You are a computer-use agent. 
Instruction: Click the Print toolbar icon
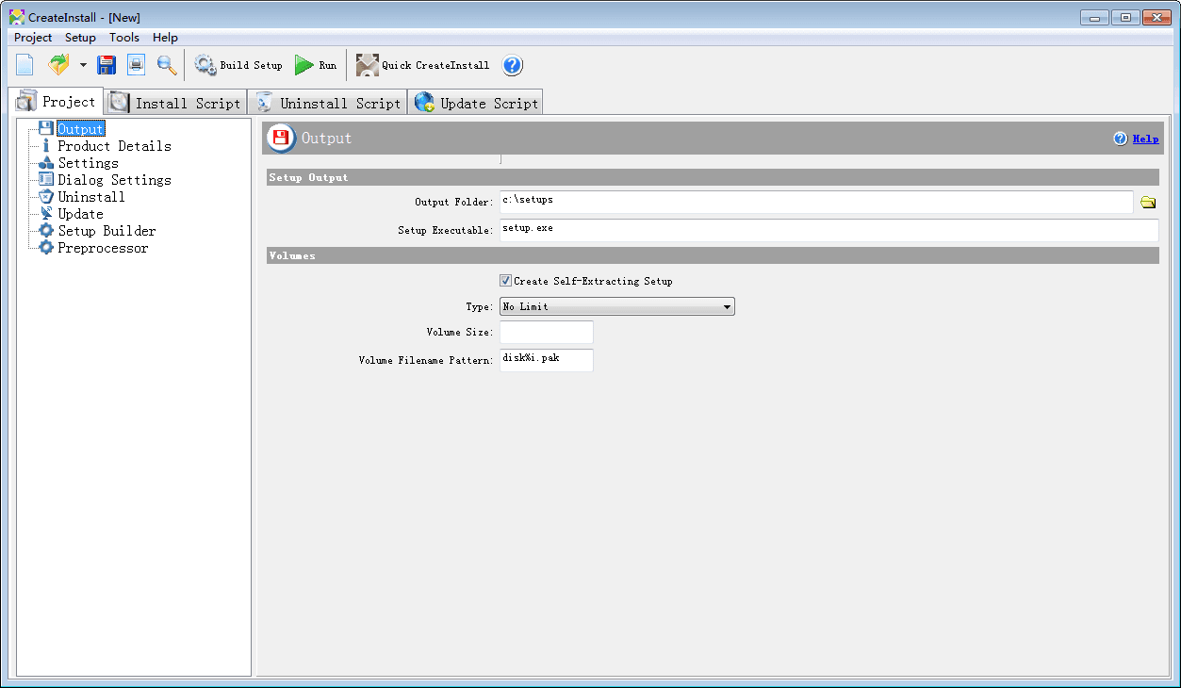pos(137,65)
